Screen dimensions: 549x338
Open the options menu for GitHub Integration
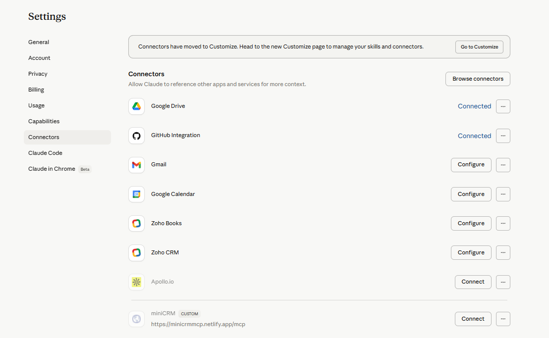pyautogui.click(x=503, y=136)
